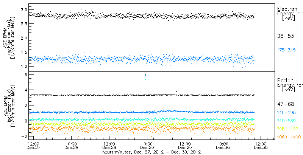Viewport: 303px width, 155px height.
Task: Click the yellow-green 795-1193 legend label
Action: point(288,129)
